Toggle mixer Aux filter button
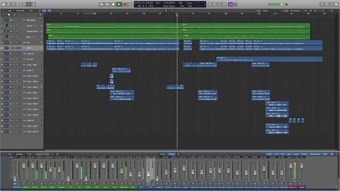This screenshot has height=191, width=340. coord(283,154)
